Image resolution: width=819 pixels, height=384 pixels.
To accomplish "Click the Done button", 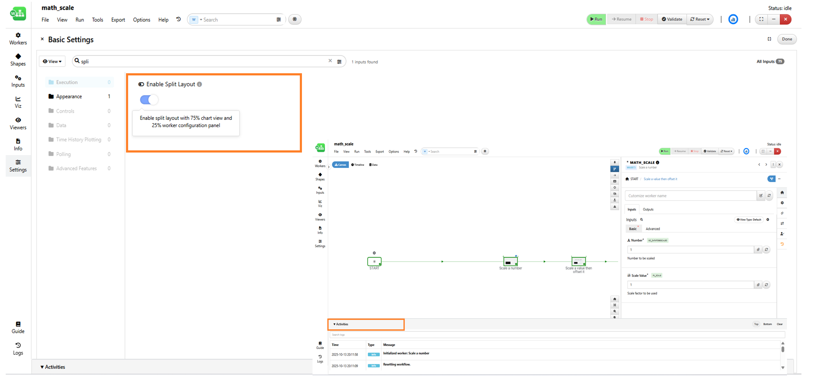I will pyautogui.click(x=787, y=39).
